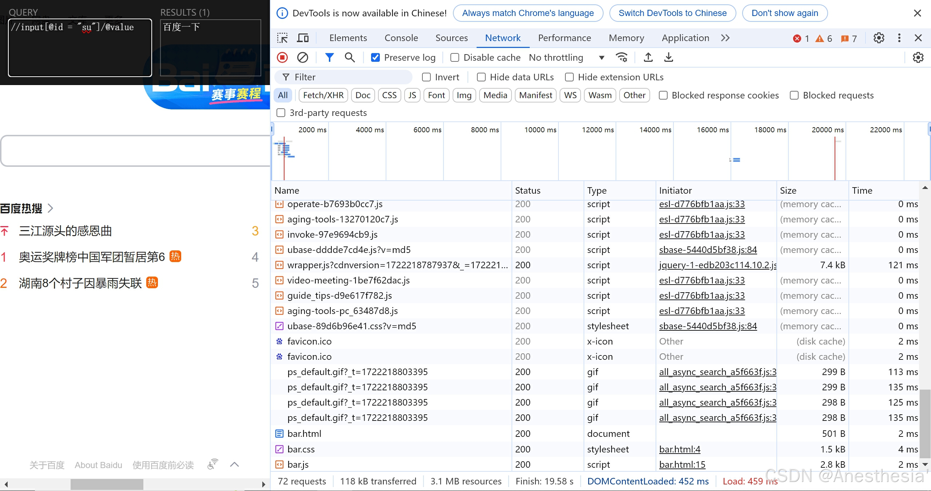The width and height of the screenshot is (931, 491).
Task: Expand the Baidu hot search chevron
Action: pyautogui.click(x=51, y=208)
